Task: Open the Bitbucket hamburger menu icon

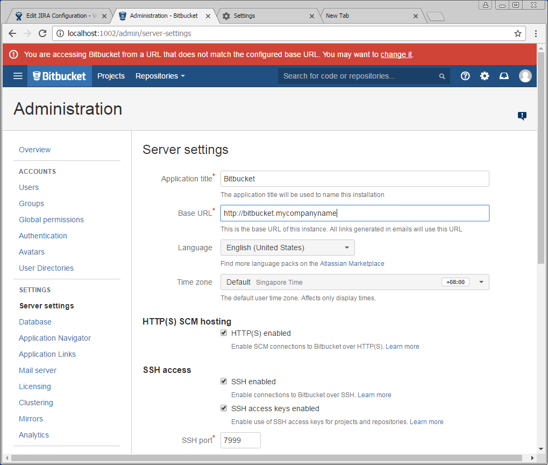Action: coord(18,76)
